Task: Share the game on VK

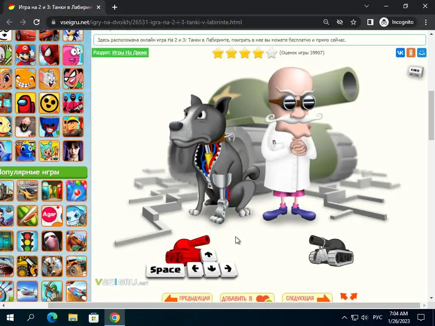Action: [x=400, y=53]
